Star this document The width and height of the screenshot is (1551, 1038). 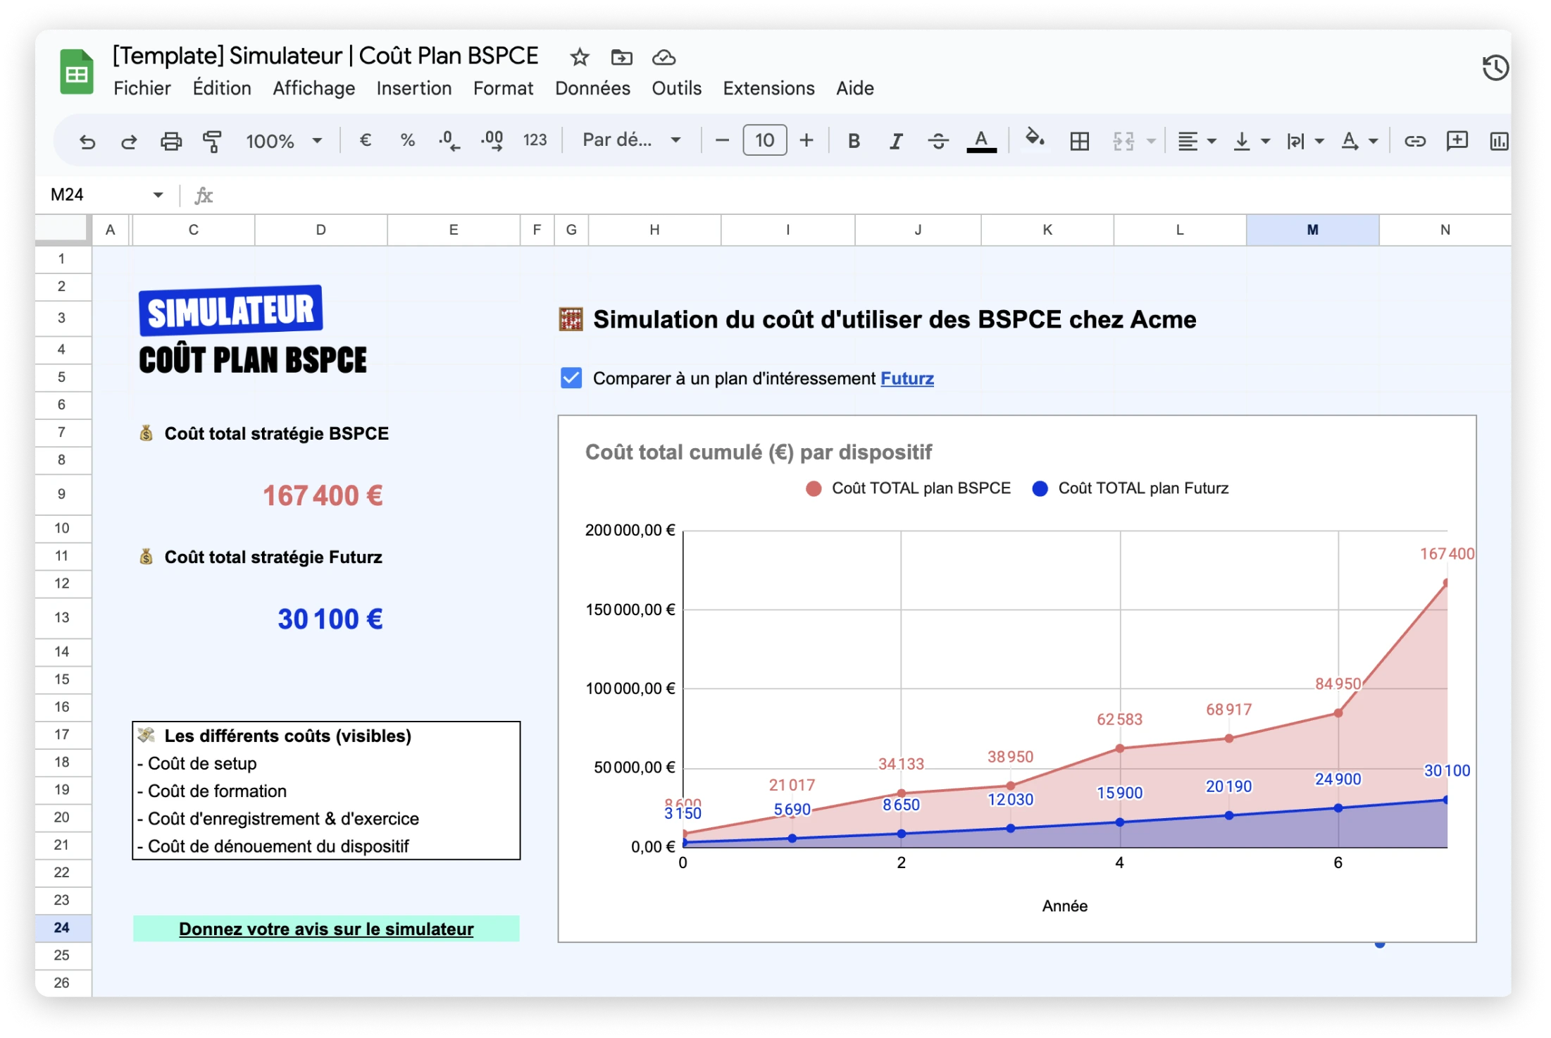(x=580, y=57)
